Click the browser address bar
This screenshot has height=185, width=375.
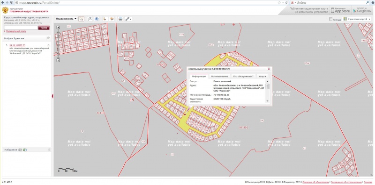point(146,2)
